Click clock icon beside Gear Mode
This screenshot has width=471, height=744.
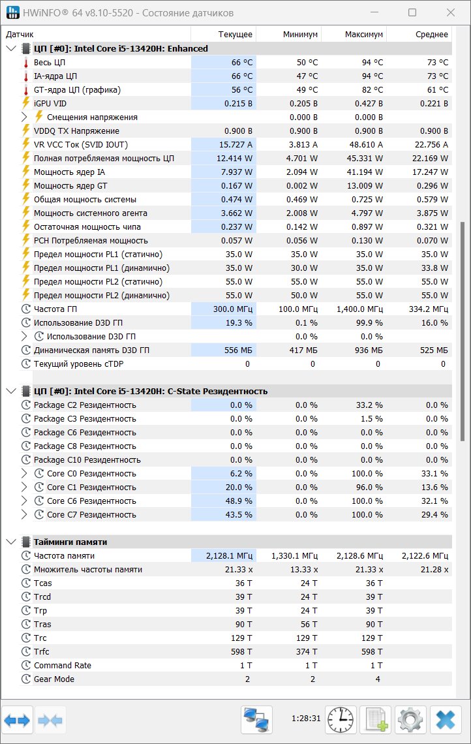coord(26,679)
